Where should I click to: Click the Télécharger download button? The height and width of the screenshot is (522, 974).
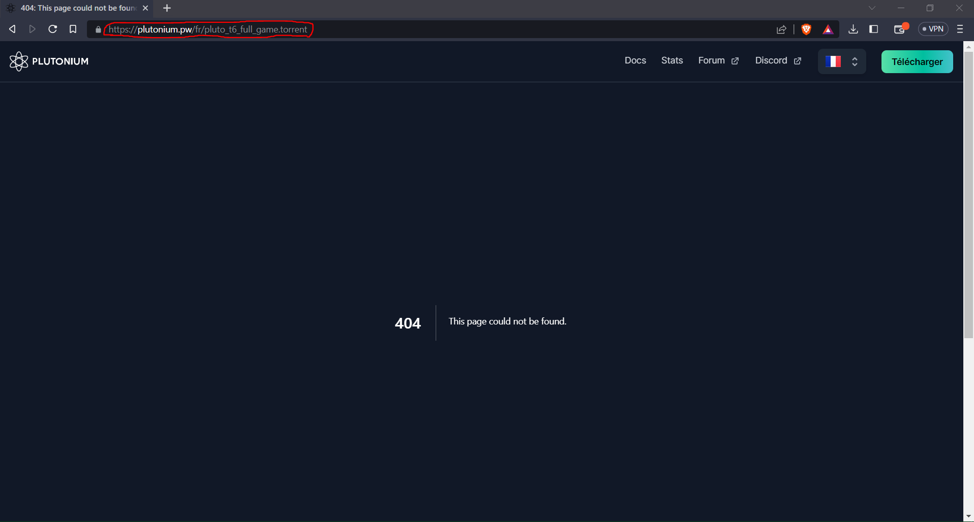click(x=917, y=61)
